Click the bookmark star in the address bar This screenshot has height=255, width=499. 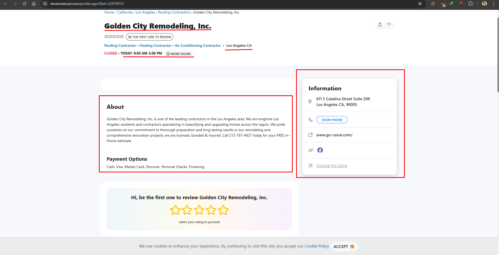click(420, 4)
